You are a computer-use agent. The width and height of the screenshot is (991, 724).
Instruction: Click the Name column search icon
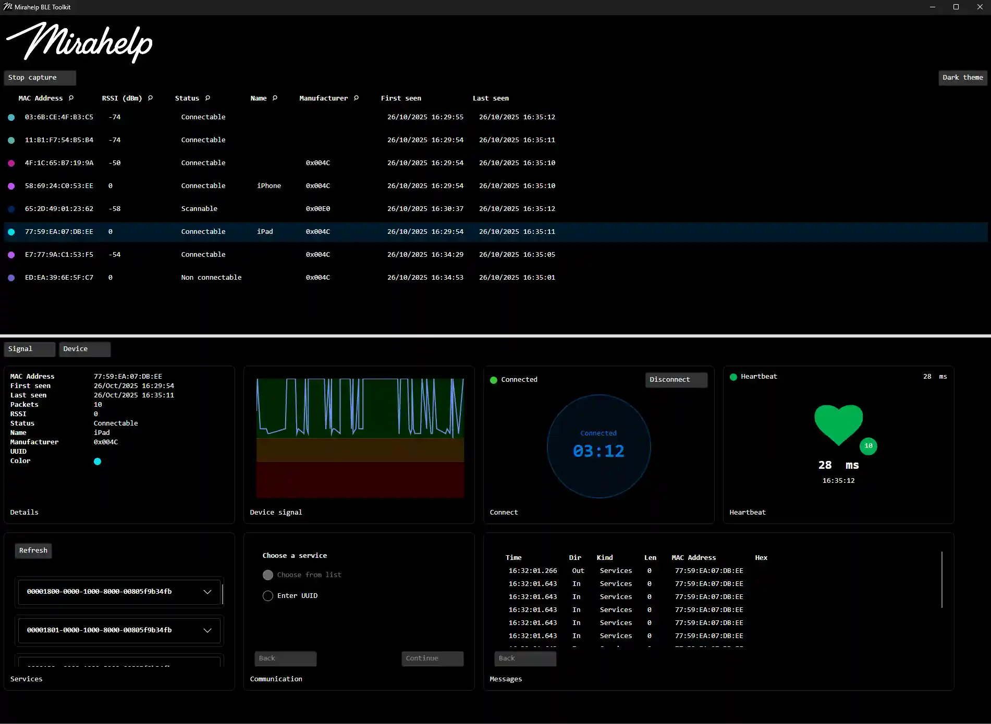[275, 98]
